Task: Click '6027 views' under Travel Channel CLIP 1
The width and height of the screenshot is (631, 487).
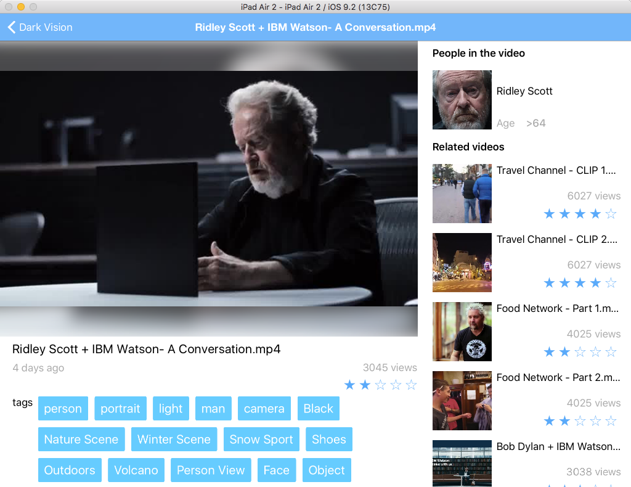Action: tap(594, 196)
